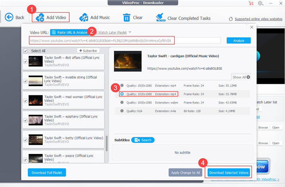Click the cardigan video URL text
Viewport: 285px width, 187px height.
point(185,69)
